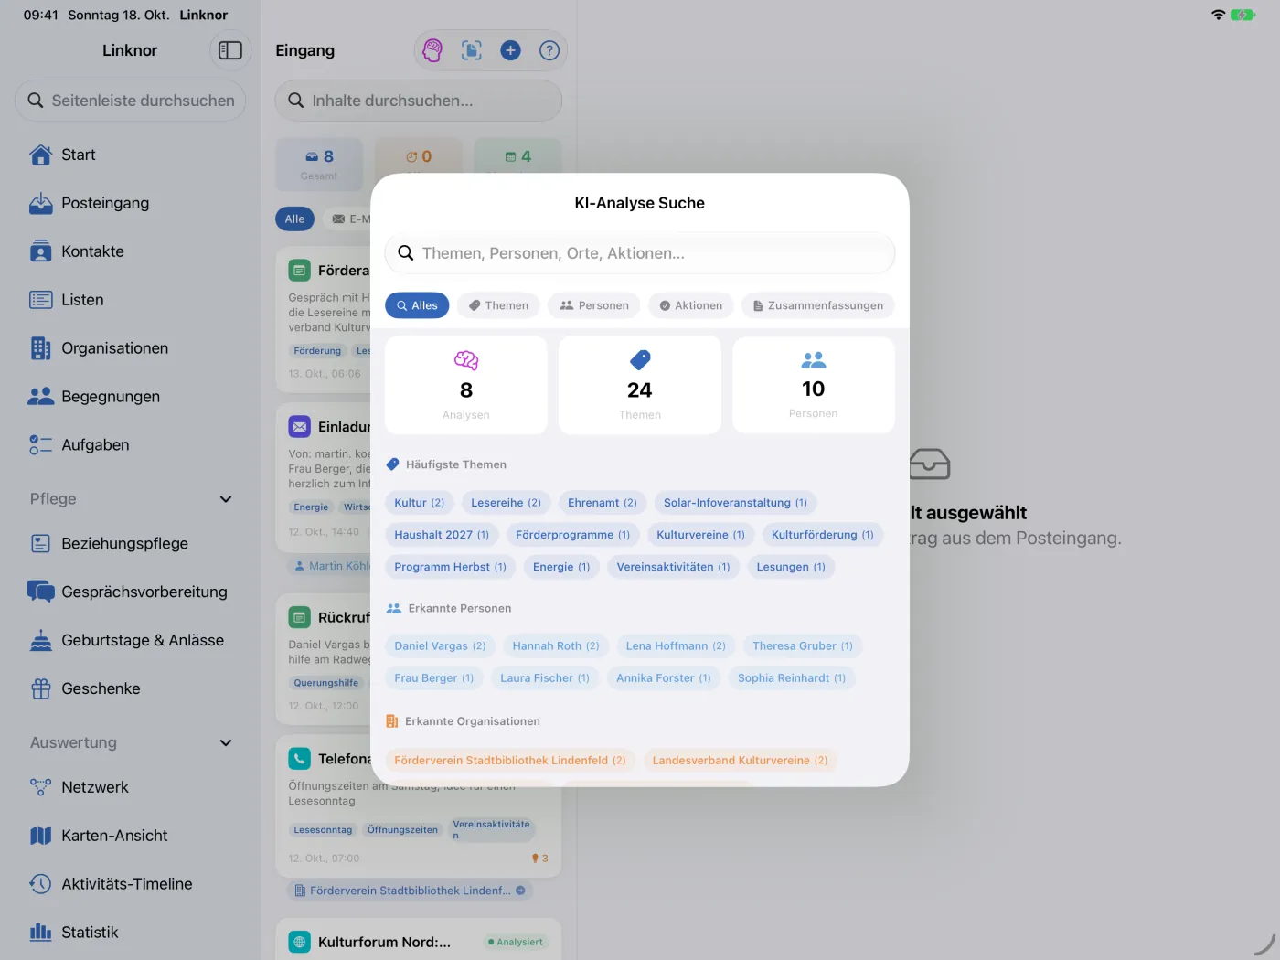Image resolution: width=1280 pixels, height=960 pixels.
Task: Select the Aktionen filter tab
Action: pyautogui.click(x=691, y=305)
